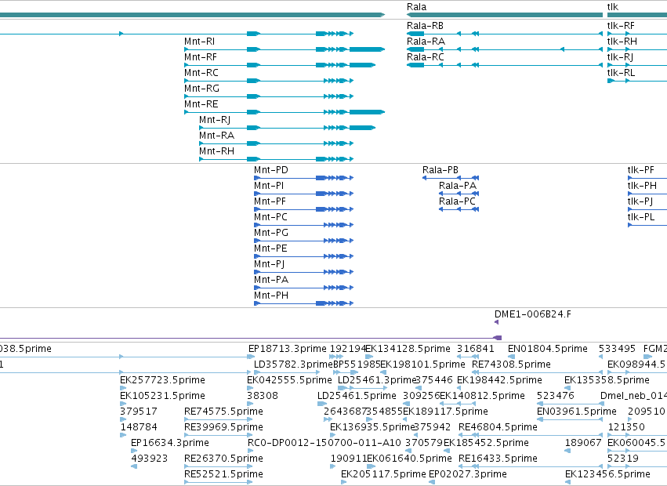
Task: Select EST RE26370.5prime
Action: click(223, 459)
